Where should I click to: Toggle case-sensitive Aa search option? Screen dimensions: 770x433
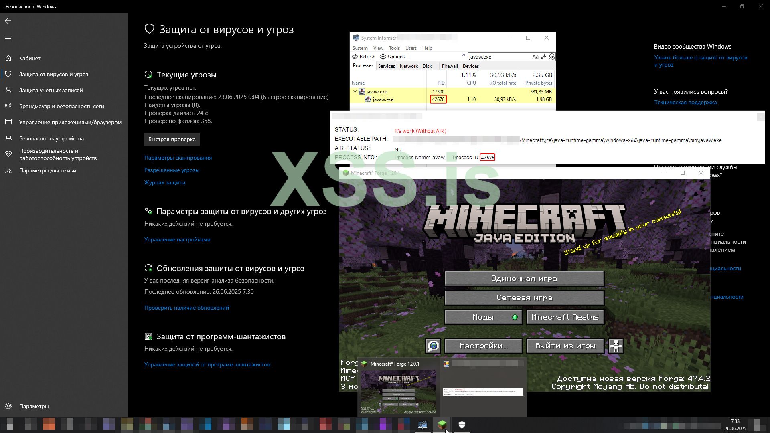click(x=535, y=57)
